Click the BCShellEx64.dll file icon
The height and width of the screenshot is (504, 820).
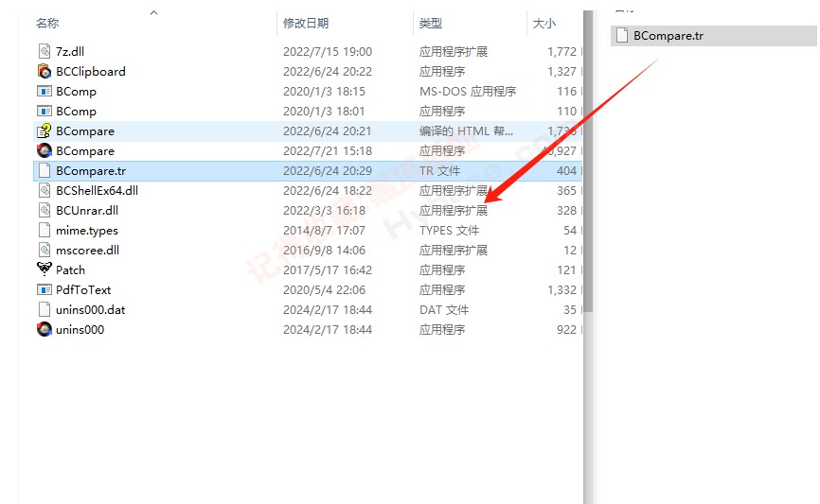tap(45, 190)
